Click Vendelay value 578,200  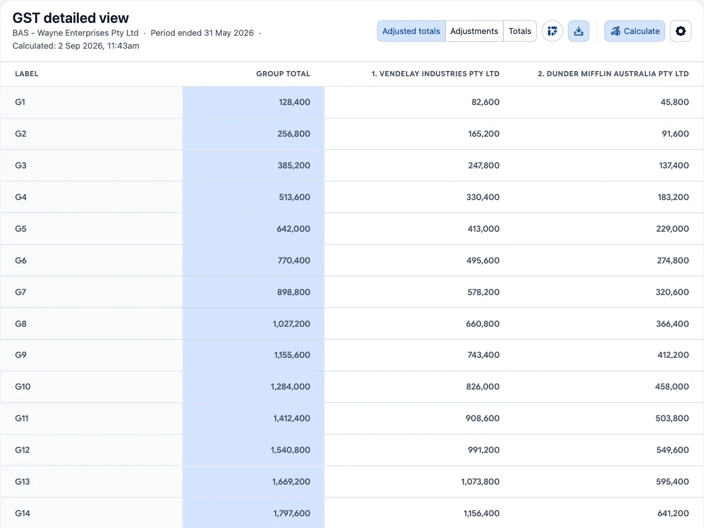click(x=484, y=292)
